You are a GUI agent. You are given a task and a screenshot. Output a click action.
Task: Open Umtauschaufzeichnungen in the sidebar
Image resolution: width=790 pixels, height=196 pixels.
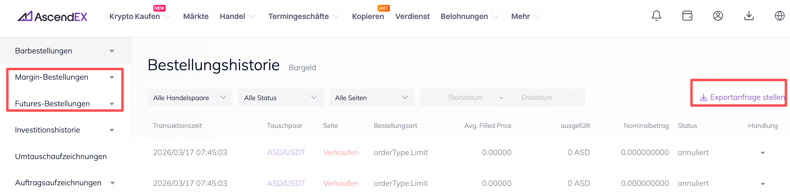click(x=61, y=157)
